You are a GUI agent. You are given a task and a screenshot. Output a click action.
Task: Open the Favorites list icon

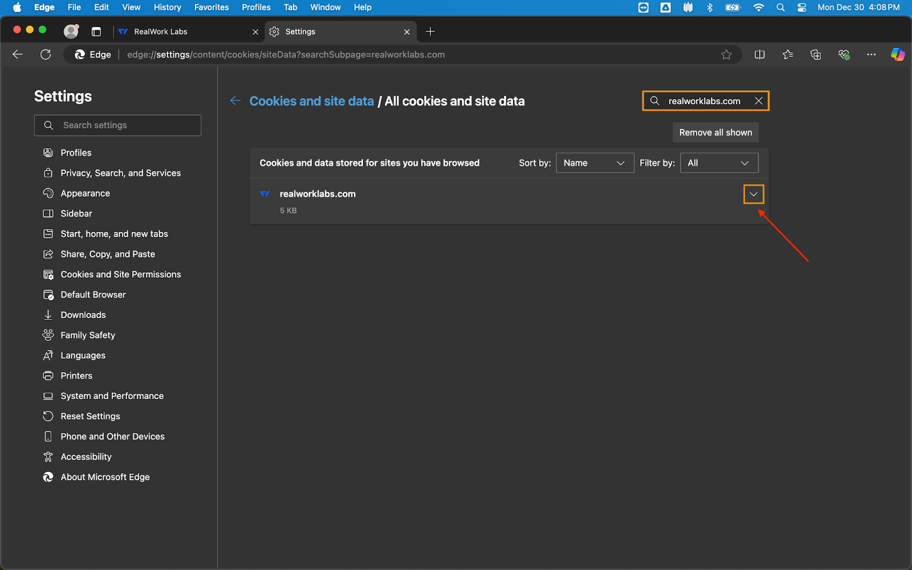coord(788,55)
